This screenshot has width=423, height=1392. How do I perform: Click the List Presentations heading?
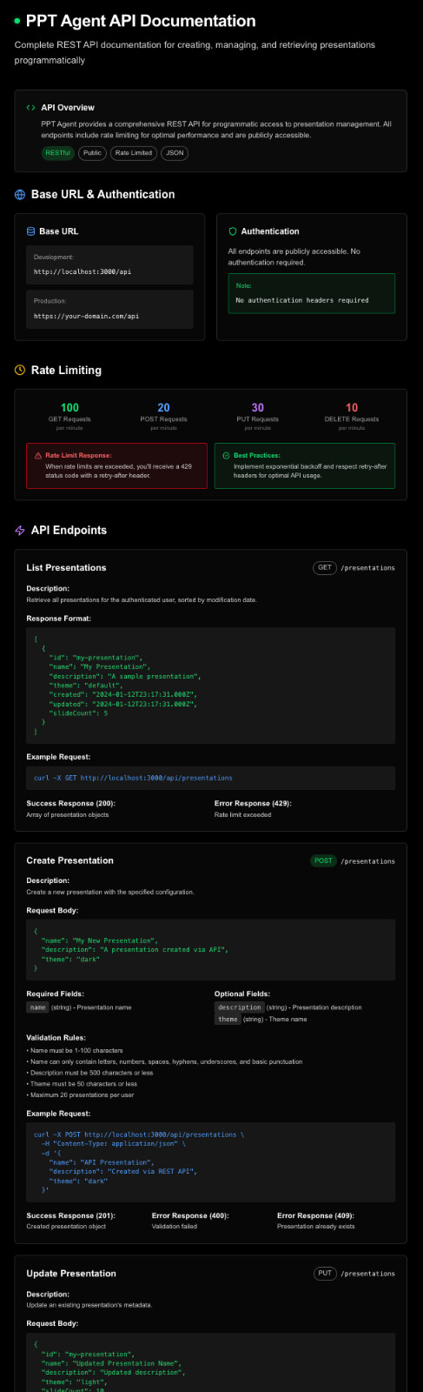click(66, 568)
